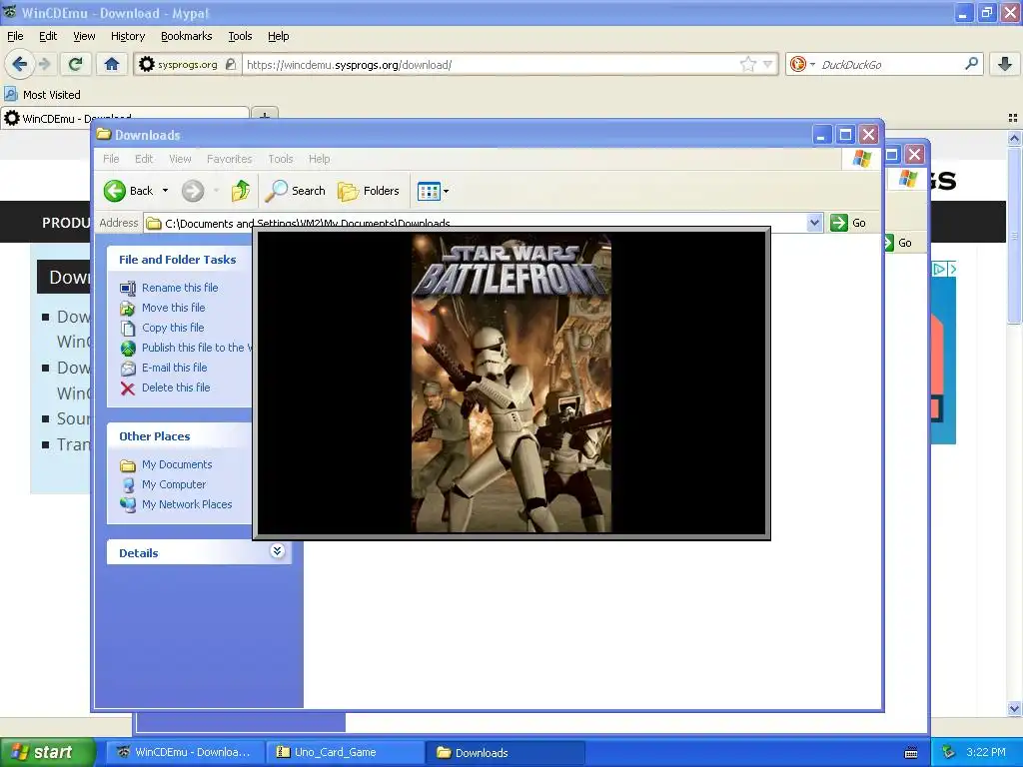This screenshot has height=767, width=1023.
Task: Click the AdChoices icon on the ad
Action: coord(939,269)
